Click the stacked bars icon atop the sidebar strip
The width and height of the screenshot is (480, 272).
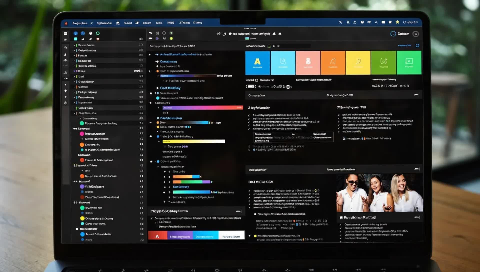point(65,34)
